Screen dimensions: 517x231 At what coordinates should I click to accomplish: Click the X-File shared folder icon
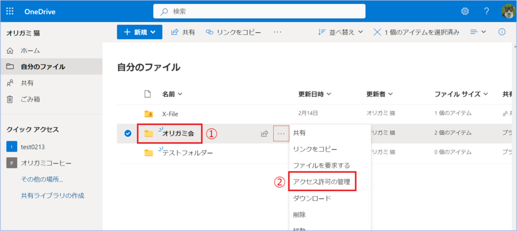click(148, 113)
